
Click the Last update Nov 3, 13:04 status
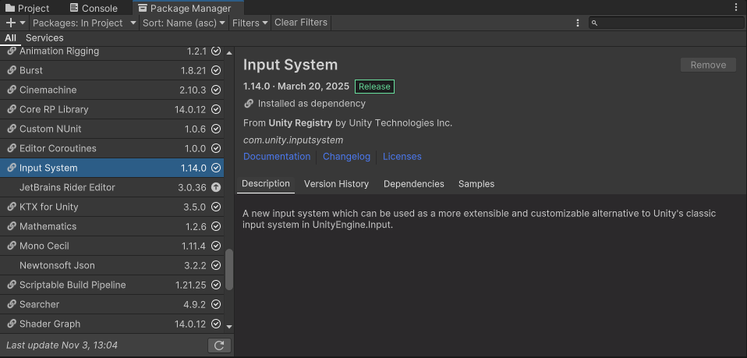click(62, 345)
